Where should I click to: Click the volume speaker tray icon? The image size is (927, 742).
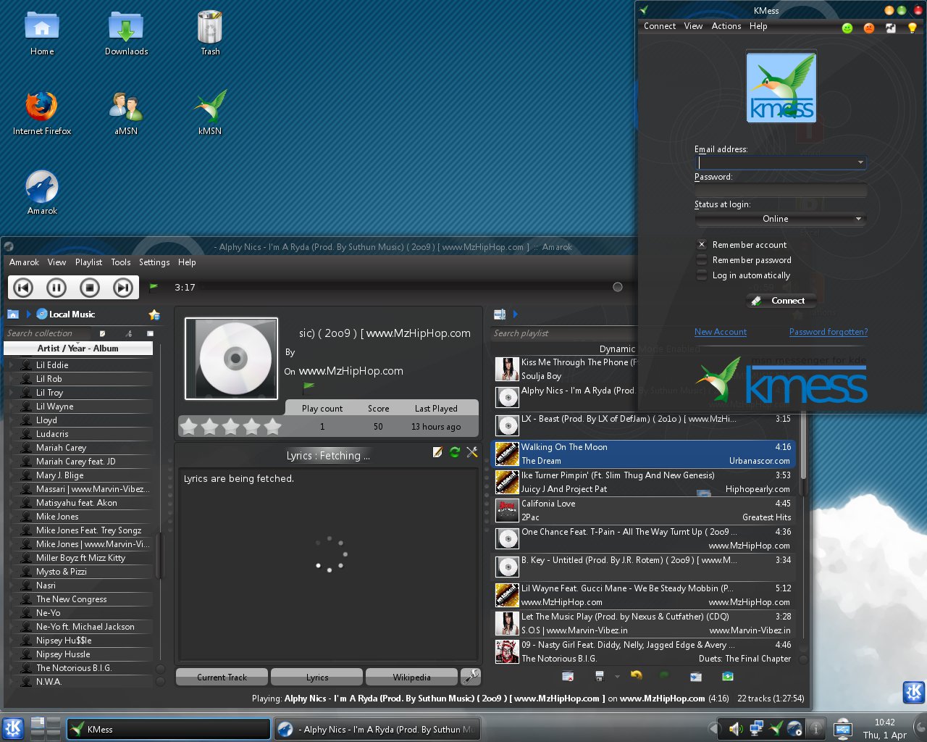pos(737,729)
